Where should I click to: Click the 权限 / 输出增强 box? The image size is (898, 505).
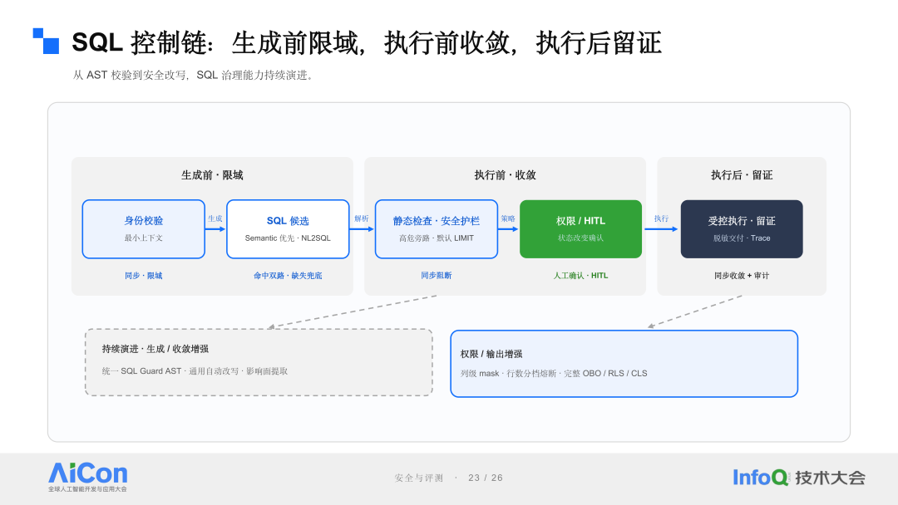(x=624, y=364)
